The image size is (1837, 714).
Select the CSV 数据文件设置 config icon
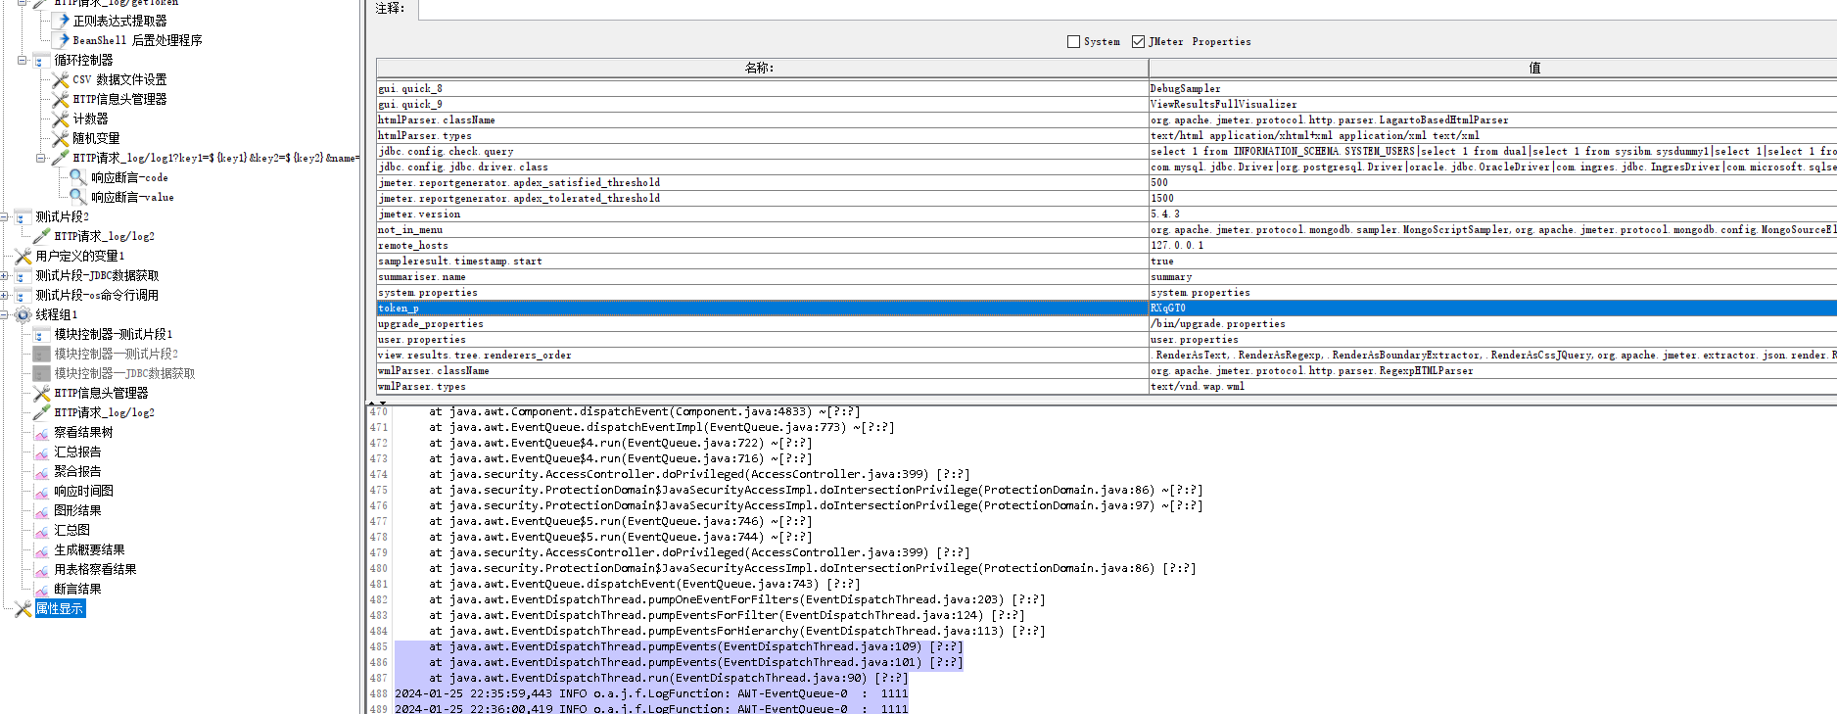tap(61, 79)
